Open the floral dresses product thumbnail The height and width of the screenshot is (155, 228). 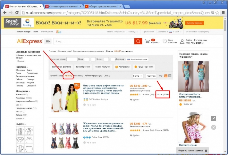[65, 136]
